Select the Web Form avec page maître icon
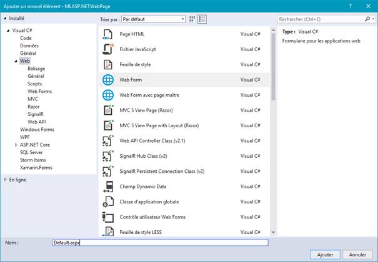This screenshot has width=378, height=262. tap(108, 95)
